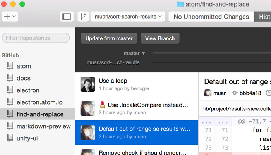Viewport: 271px width, 155px height.
Task: Expand the master comparison branch arrow
Action: pyautogui.click(x=143, y=53)
